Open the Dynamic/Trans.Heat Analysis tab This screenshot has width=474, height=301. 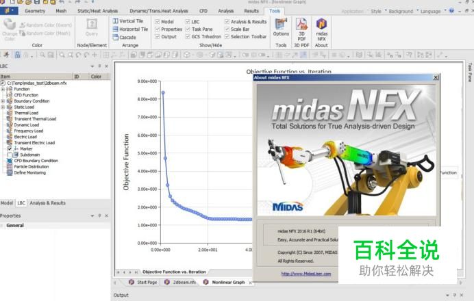[x=159, y=11]
